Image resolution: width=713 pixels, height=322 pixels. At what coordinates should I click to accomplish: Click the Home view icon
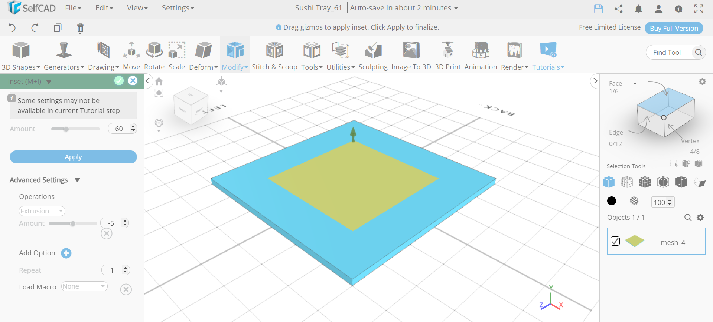159,81
